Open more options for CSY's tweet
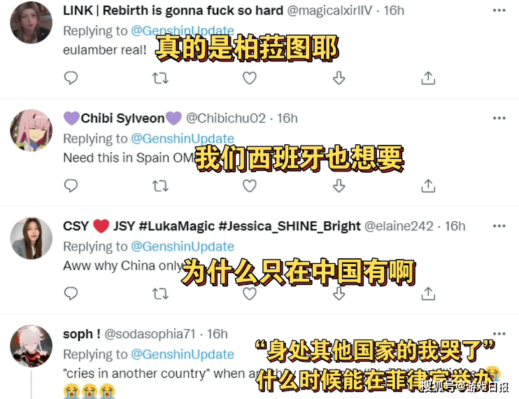 click(499, 226)
